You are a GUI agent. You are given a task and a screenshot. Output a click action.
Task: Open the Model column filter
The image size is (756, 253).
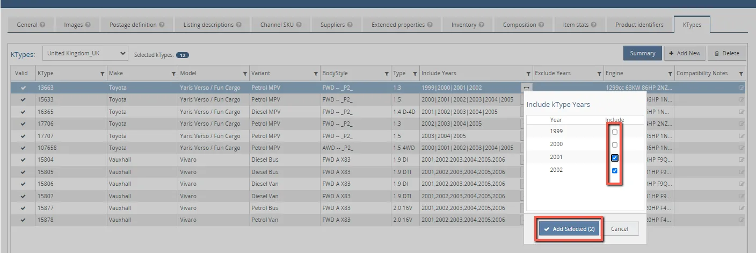click(245, 74)
